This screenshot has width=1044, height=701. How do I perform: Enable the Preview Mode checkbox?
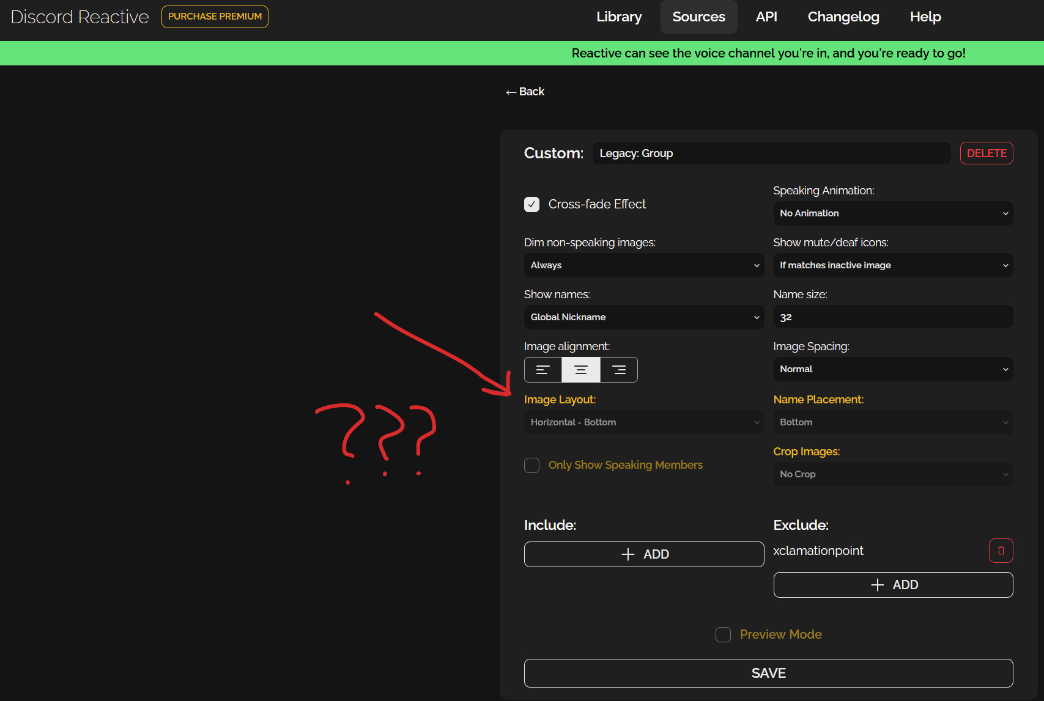723,634
